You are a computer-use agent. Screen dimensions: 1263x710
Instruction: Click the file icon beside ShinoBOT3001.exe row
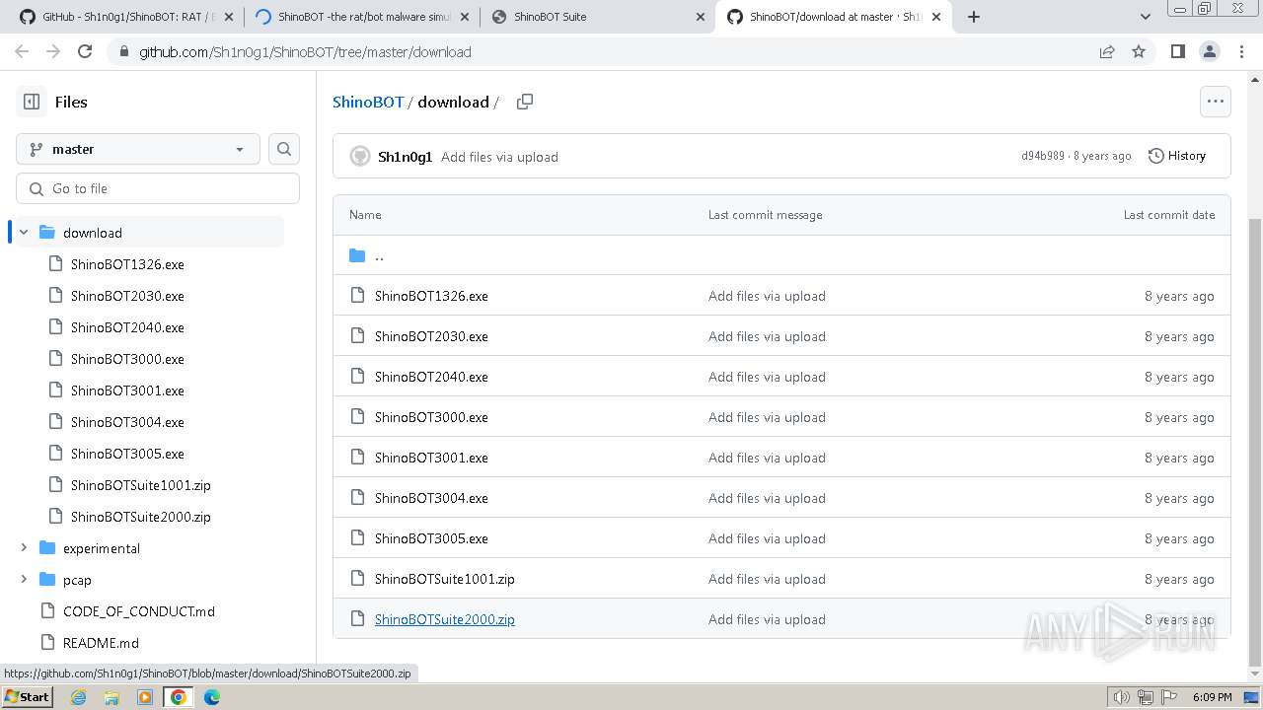tap(357, 458)
